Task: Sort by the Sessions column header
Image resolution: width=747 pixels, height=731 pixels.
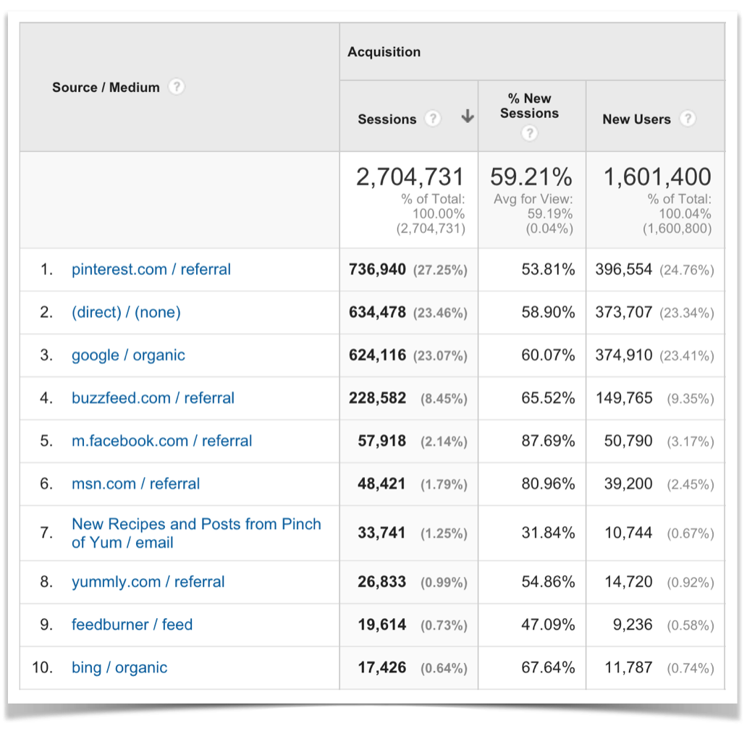Action: pyautogui.click(x=387, y=119)
